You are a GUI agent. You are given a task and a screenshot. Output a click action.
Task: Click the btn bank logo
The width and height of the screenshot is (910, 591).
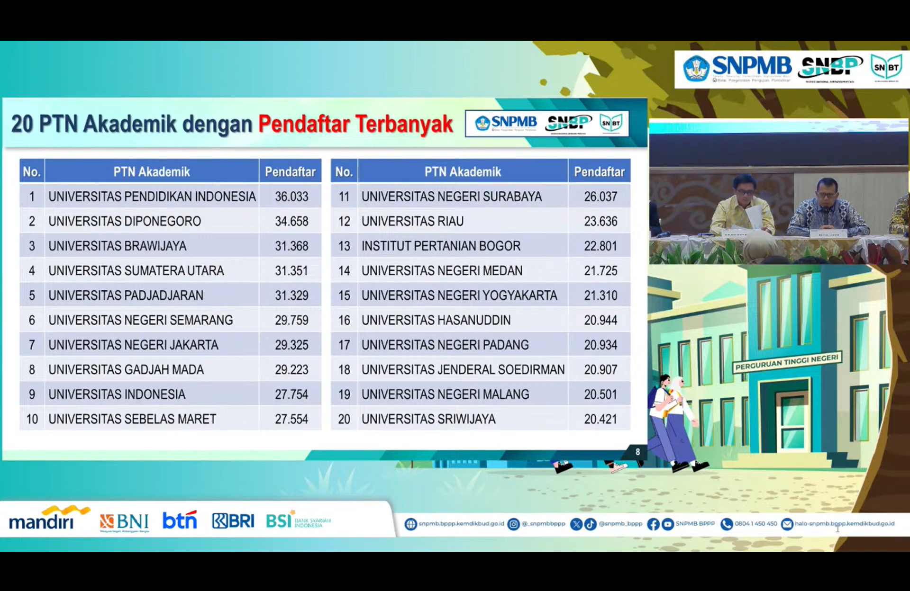pos(180,520)
